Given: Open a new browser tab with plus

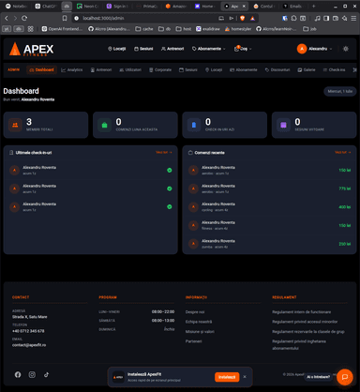Looking at the screenshot, I should 314,6.
